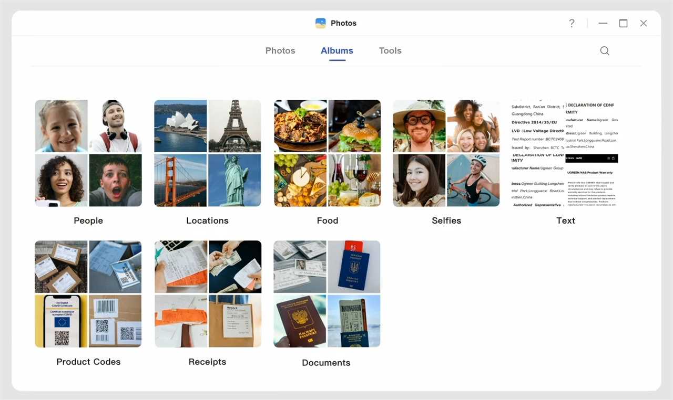Click the Documents album label
The height and width of the screenshot is (400, 673).
coord(326,363)
